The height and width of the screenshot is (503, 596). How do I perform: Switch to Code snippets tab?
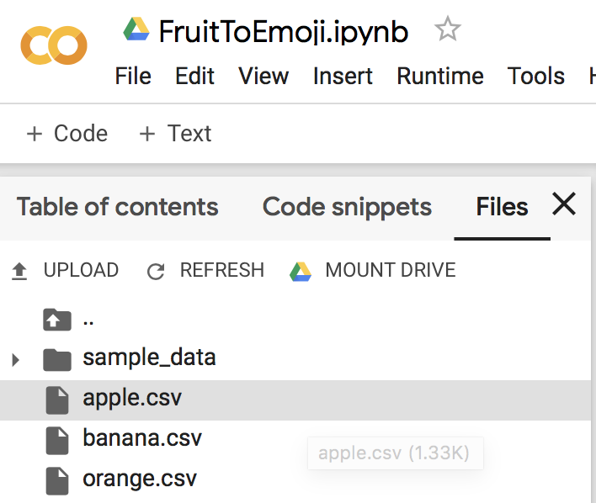tap(347, 207)
